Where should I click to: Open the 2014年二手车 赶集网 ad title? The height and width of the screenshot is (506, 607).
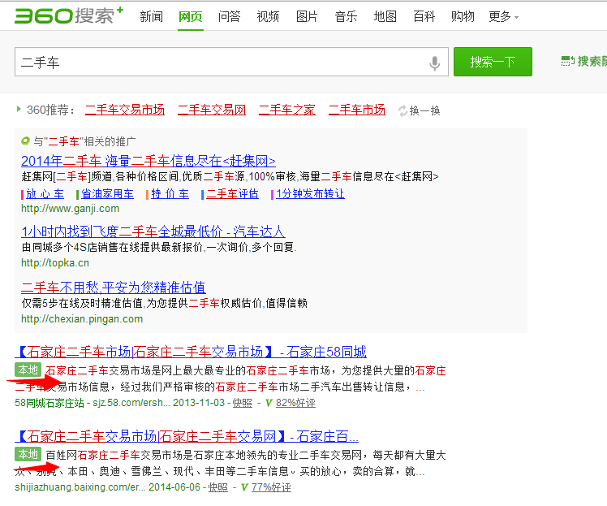[149, 161]
